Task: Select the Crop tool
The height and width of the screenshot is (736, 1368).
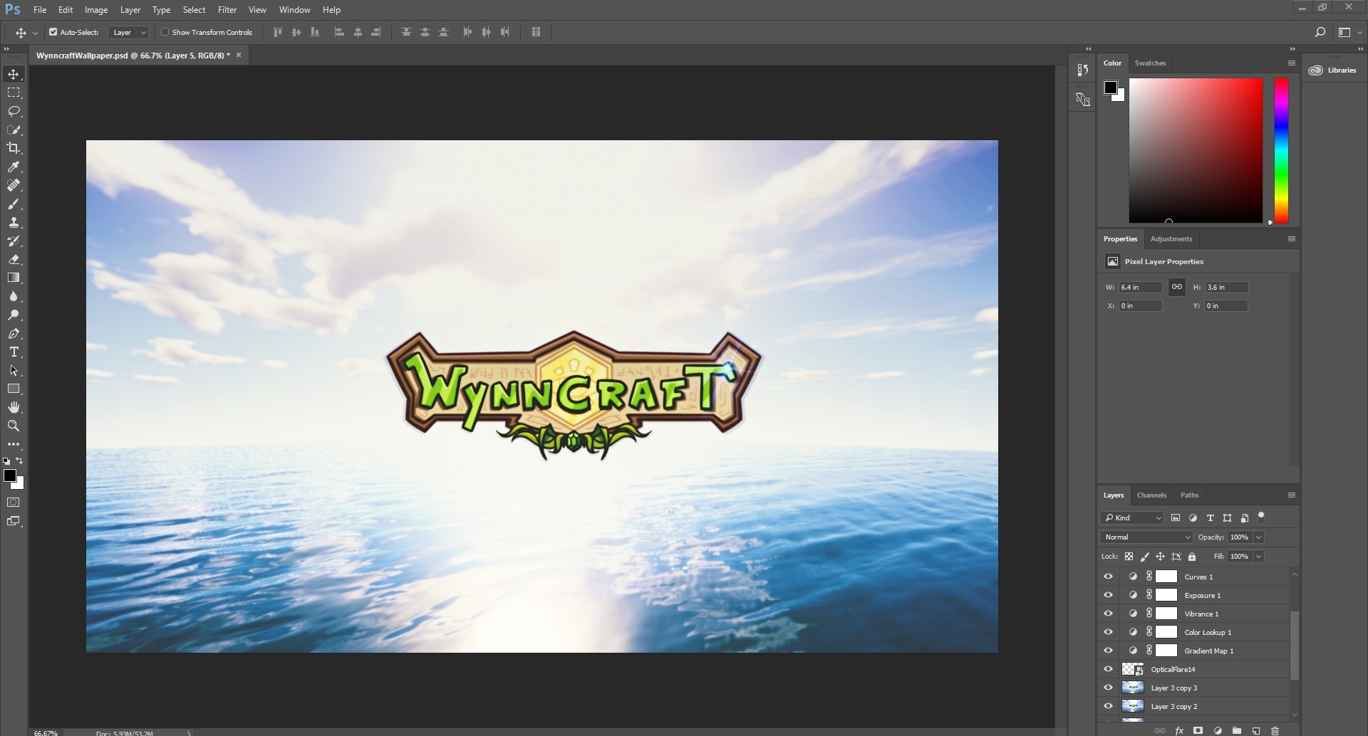Action: click(x=14, y=148)
